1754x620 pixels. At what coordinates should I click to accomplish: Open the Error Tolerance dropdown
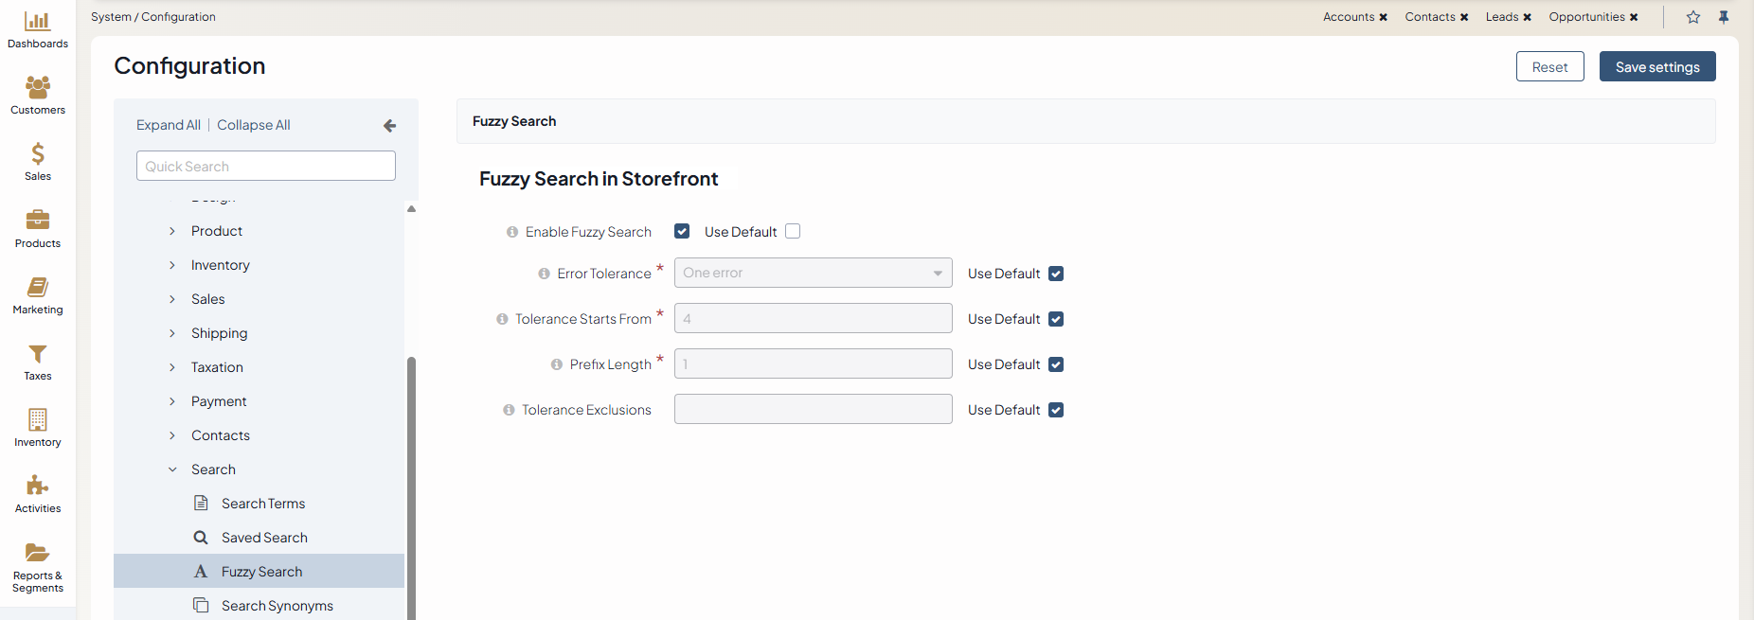click(x=813, y=273)
